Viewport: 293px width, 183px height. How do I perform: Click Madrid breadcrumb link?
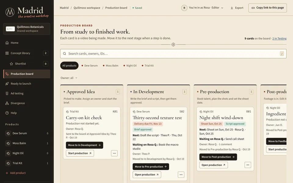pyautogui.click(x=64, y=8)
